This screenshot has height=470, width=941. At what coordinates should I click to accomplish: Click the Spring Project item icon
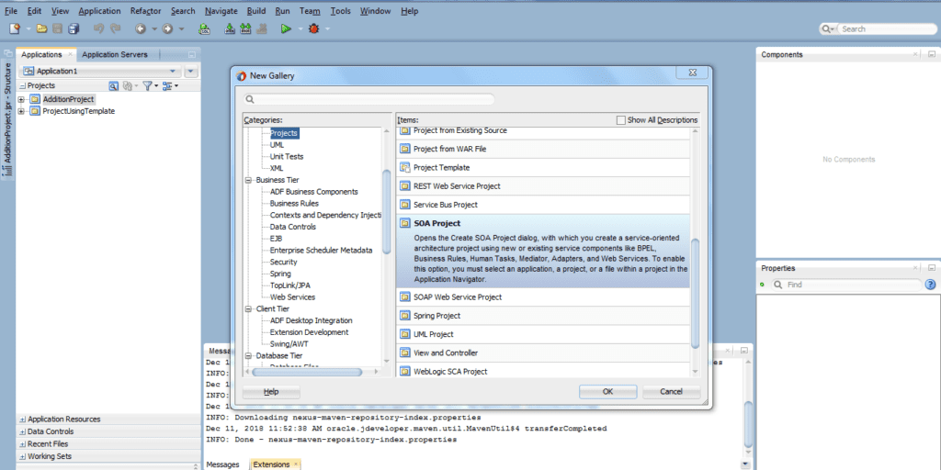tap(404, 316)
